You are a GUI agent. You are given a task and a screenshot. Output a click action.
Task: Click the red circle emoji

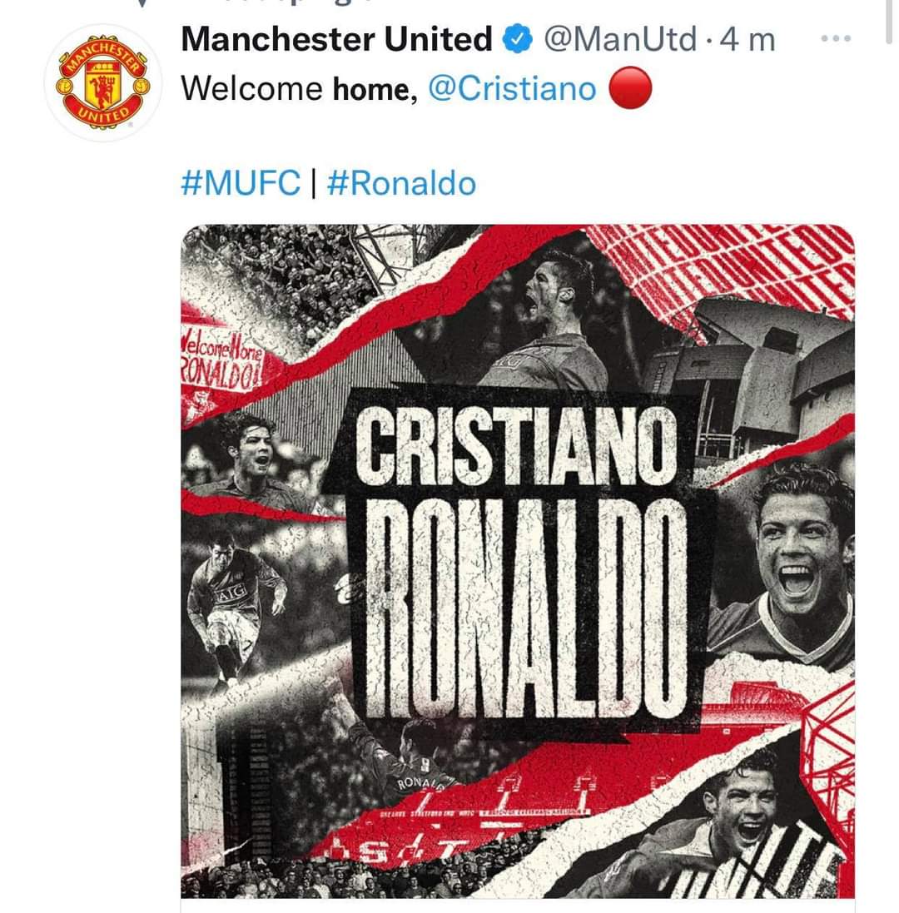[630, 88]
